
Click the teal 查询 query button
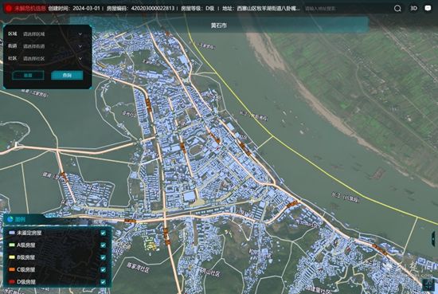click(x=67, y=75)
